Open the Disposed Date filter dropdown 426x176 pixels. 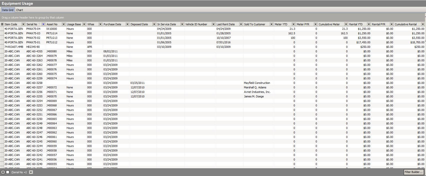coord(154,24)
